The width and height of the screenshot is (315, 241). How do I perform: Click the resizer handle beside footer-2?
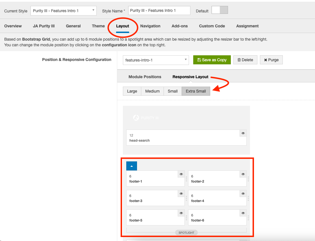point(248,179)
